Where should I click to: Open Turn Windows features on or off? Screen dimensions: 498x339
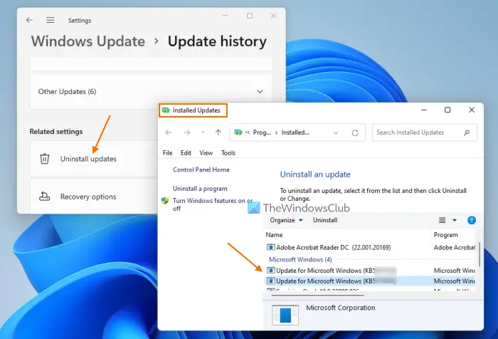point(213,204)
